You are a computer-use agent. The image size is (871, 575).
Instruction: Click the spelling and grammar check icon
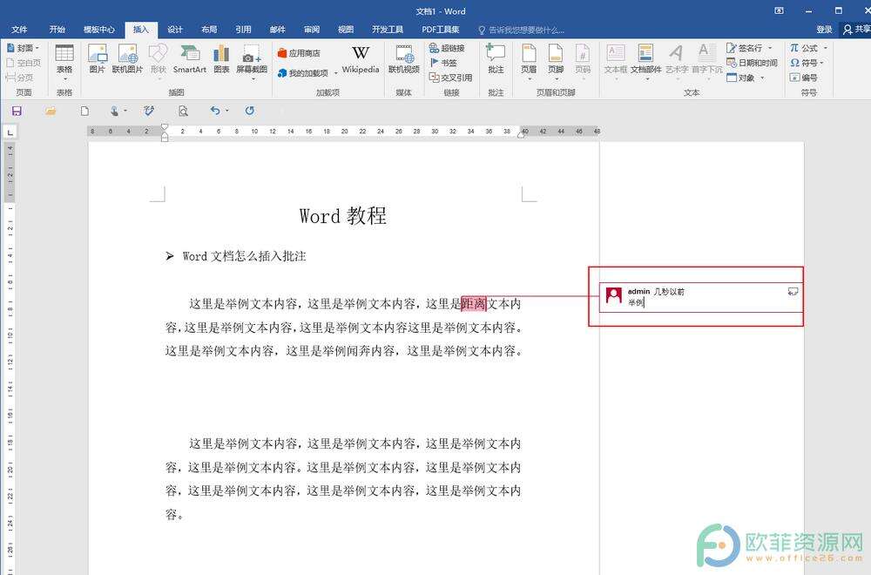[149, 112]
